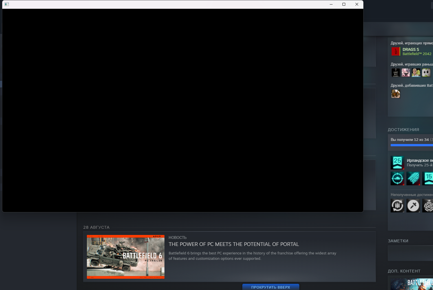Open first previously-played friend avatar
433x290 pixels.
(x=396, y=73)
